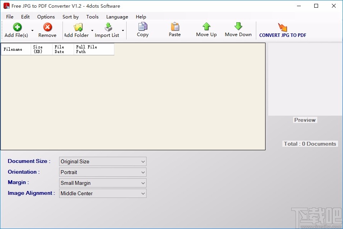Viewport: 343px width, 229px height.
Task: Click the Image Alignment label
Action: click(31, 193)
